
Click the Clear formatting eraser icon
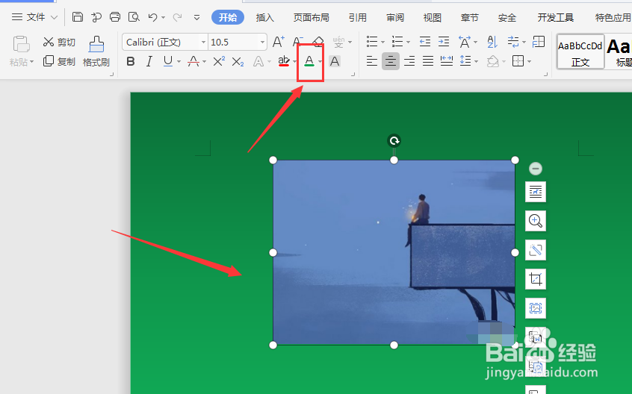click(x=318, y=40)
